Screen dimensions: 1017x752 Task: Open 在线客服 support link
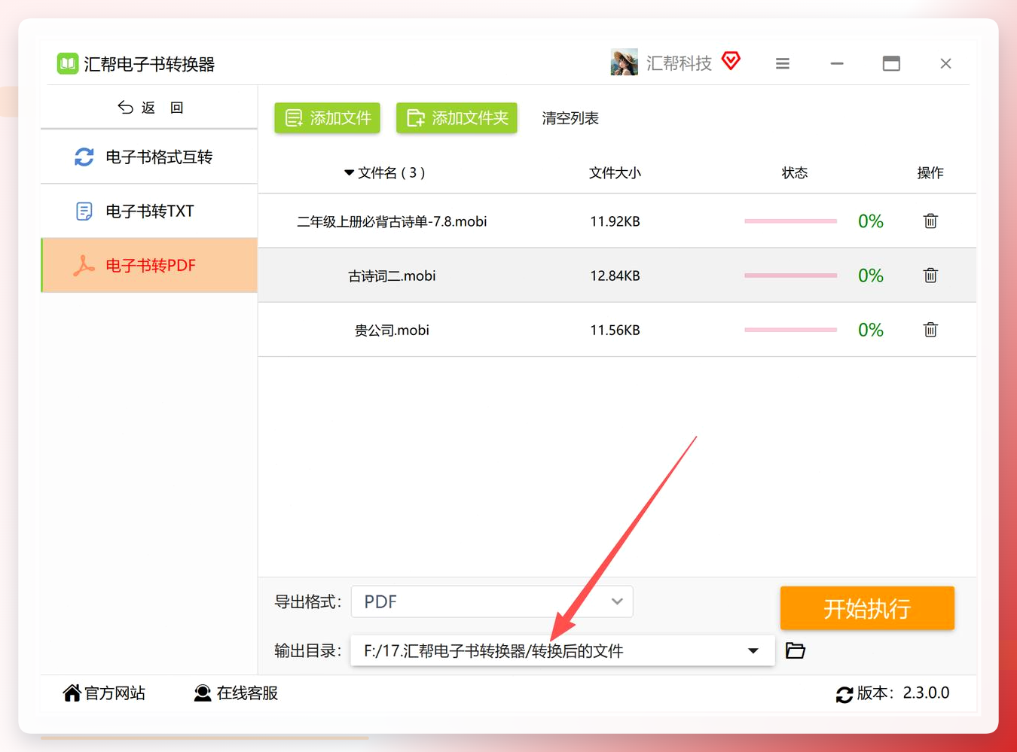coord(236,693)
